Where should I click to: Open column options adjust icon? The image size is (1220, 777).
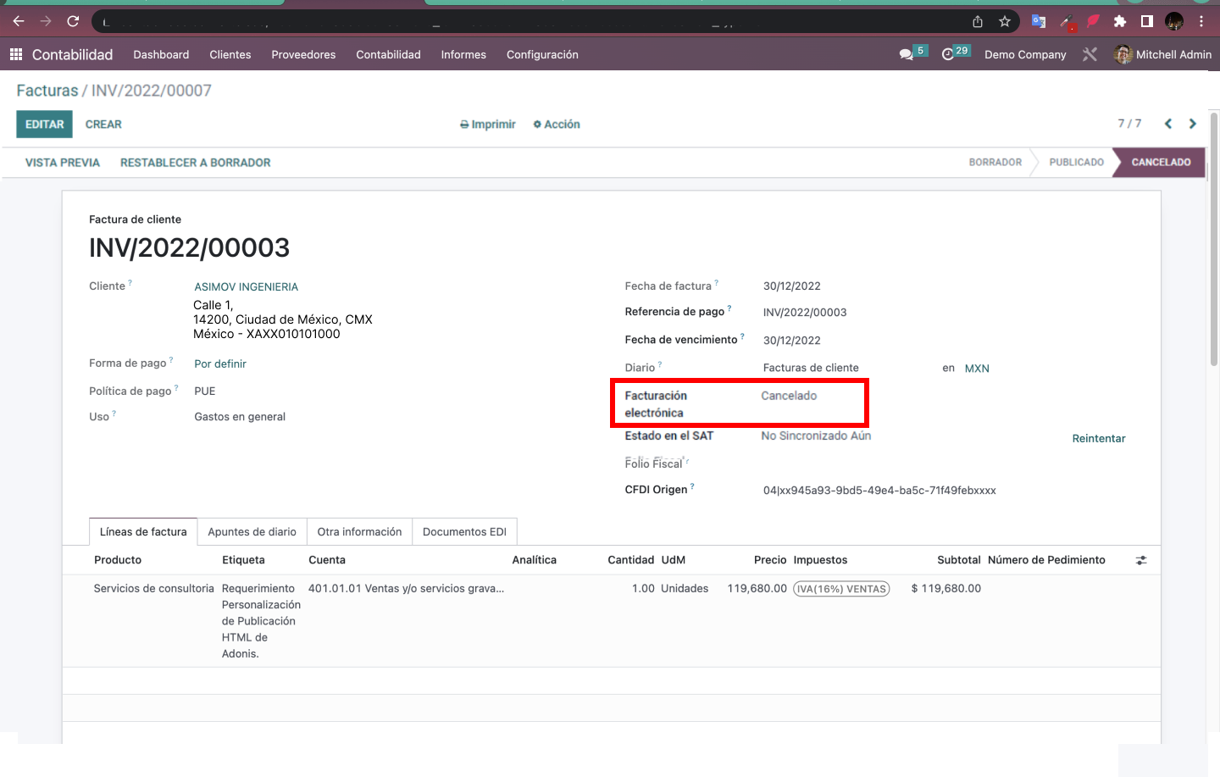click(1141, 560)
